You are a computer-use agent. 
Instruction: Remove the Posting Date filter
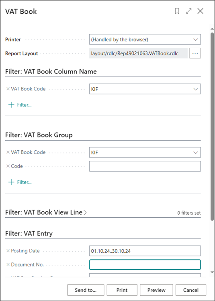[x=8, y=251]
